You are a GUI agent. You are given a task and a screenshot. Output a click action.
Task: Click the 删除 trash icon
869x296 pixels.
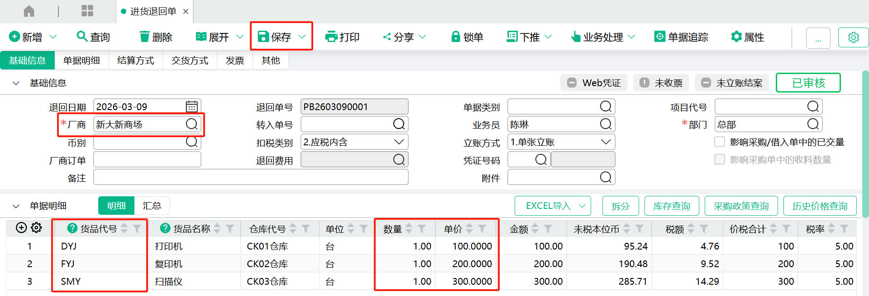click(144, 37)
